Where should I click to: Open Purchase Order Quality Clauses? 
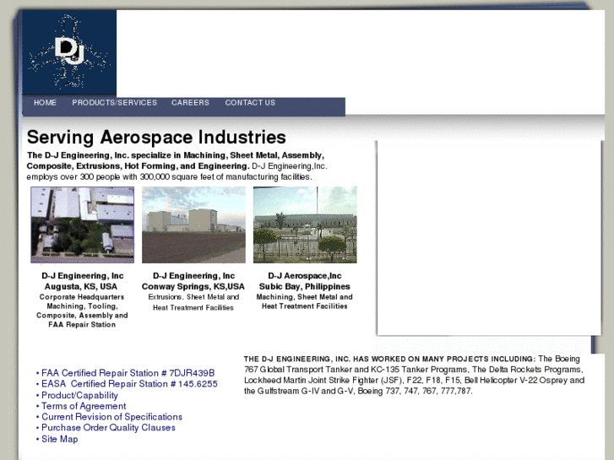click(108, 428)
